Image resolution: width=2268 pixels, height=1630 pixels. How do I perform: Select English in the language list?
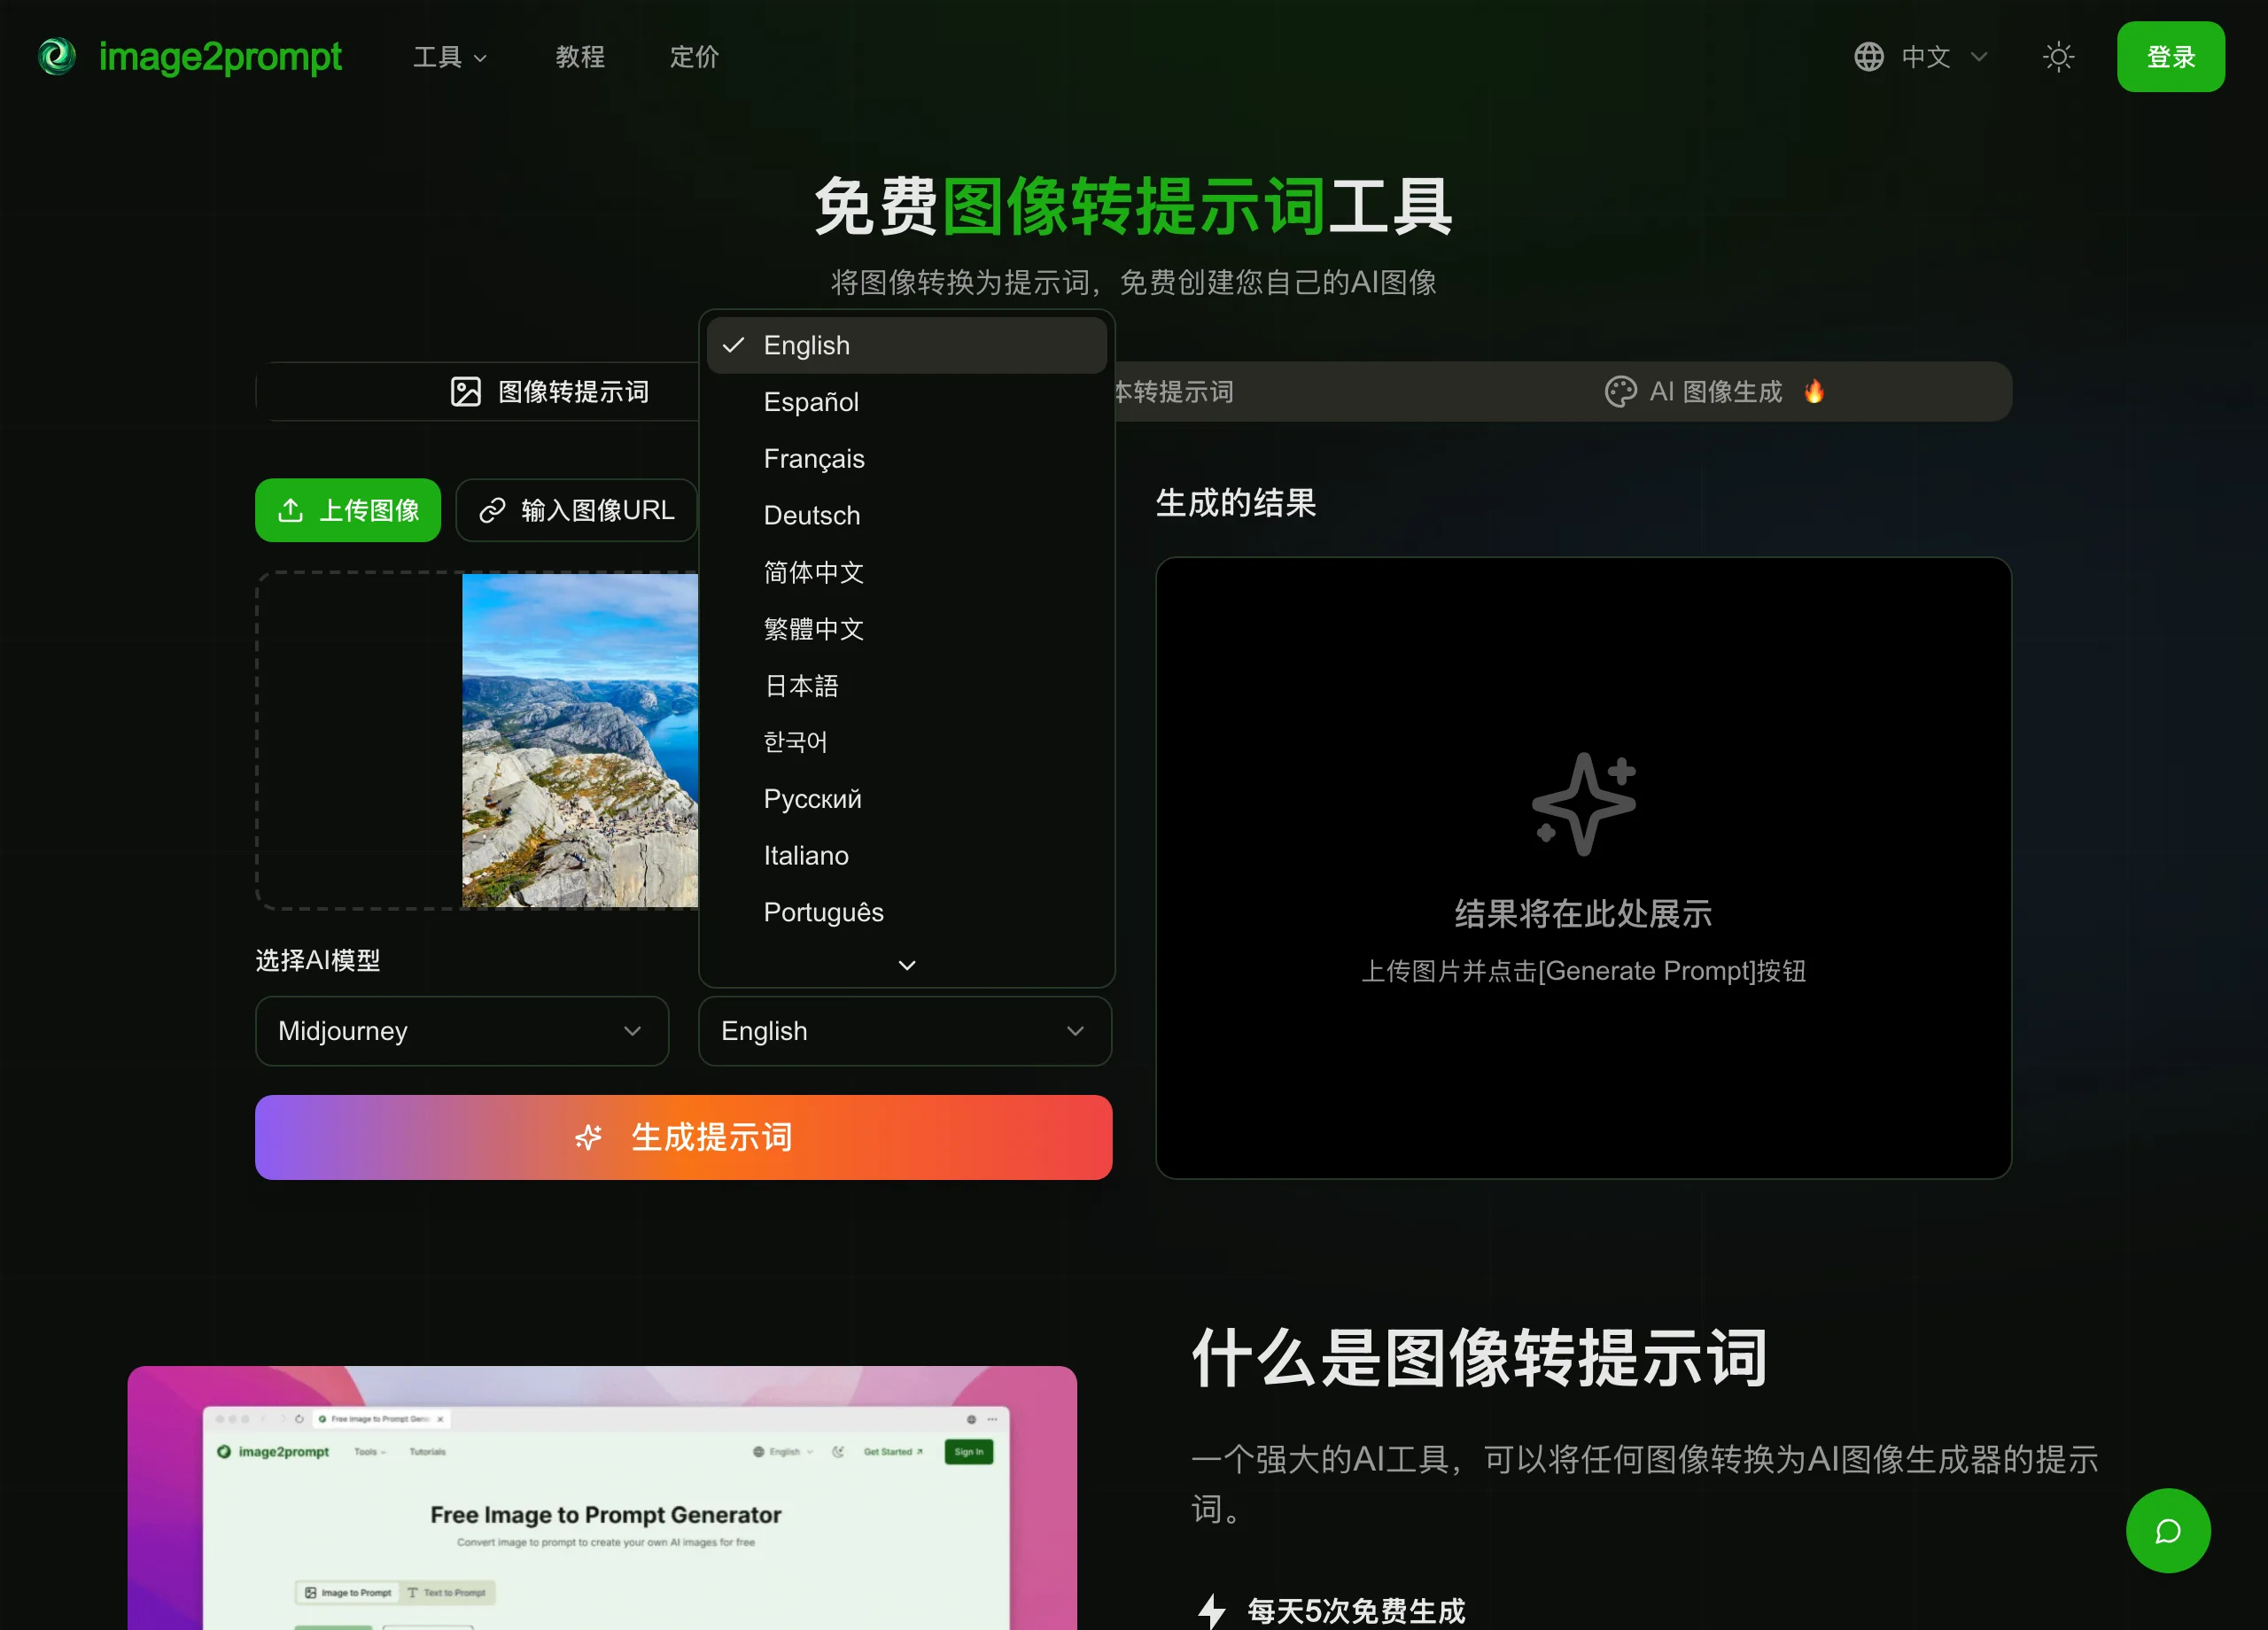[x=907, y=345]
